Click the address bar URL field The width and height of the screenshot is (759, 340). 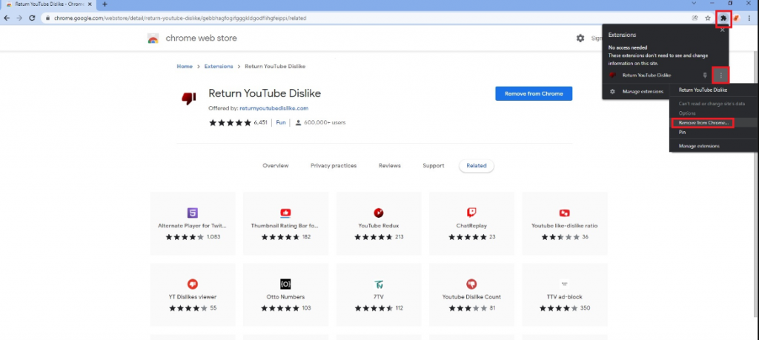pos(363,18)
